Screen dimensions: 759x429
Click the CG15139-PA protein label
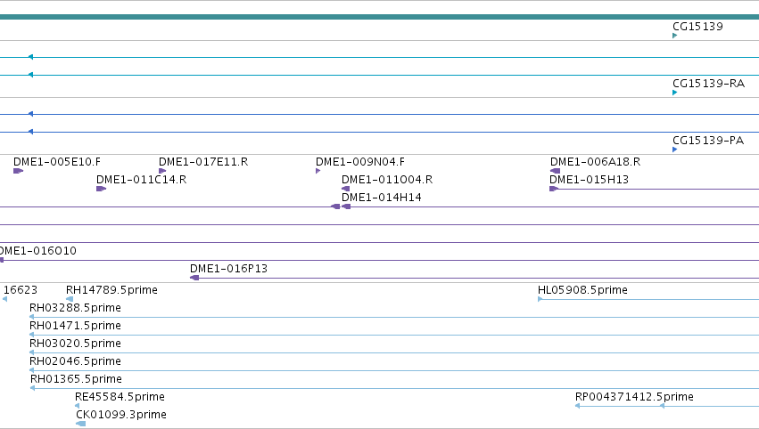pos(708,141)
